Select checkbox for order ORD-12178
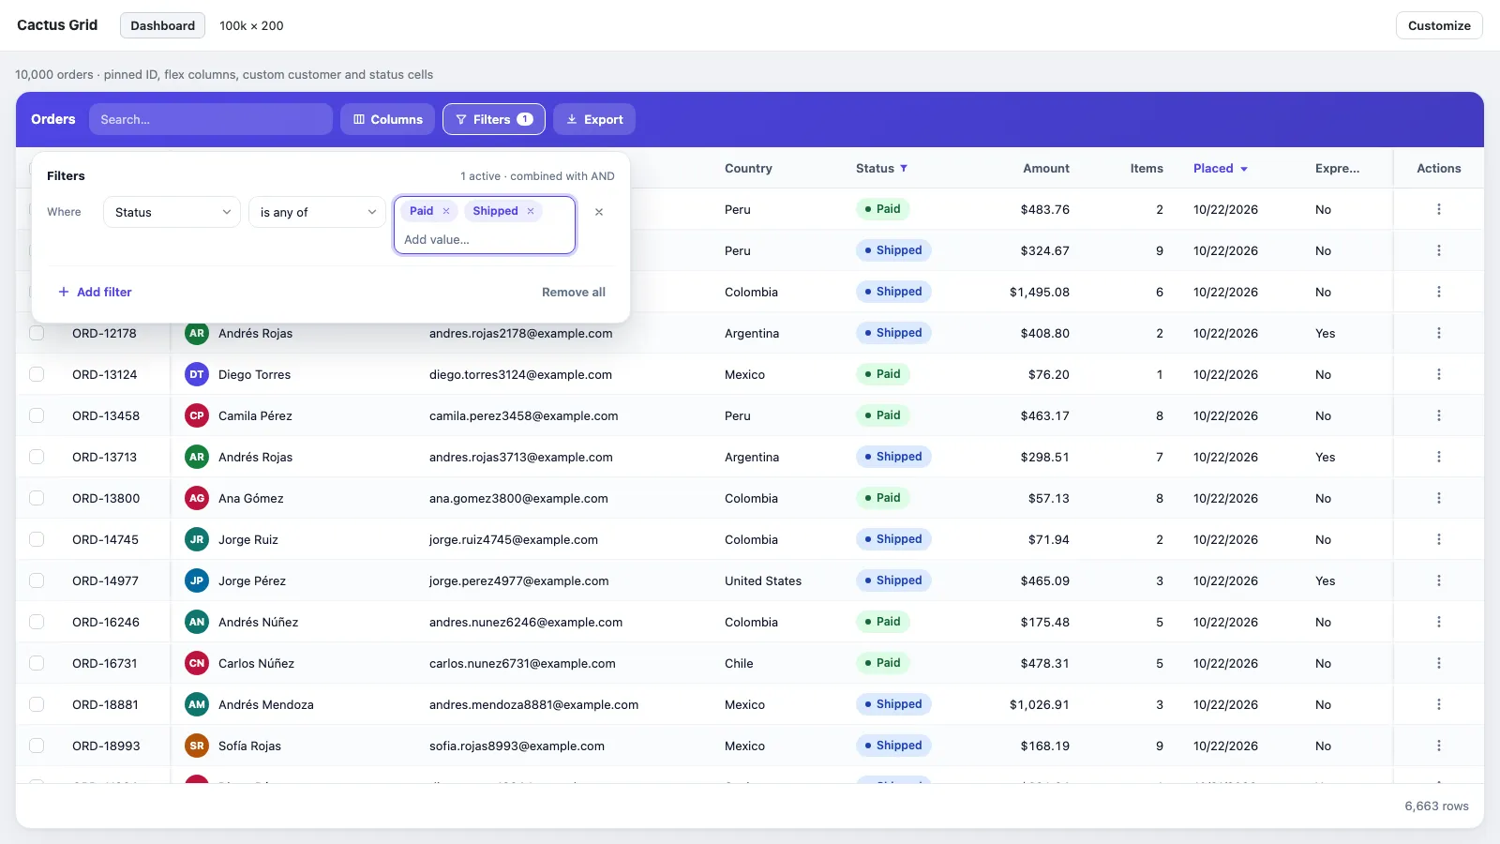 click(x=37, y=333)
